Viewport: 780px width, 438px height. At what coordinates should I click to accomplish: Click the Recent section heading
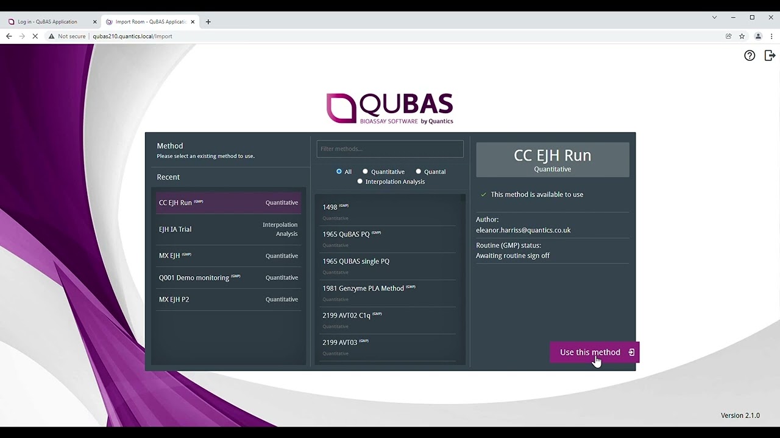(168, 177)
